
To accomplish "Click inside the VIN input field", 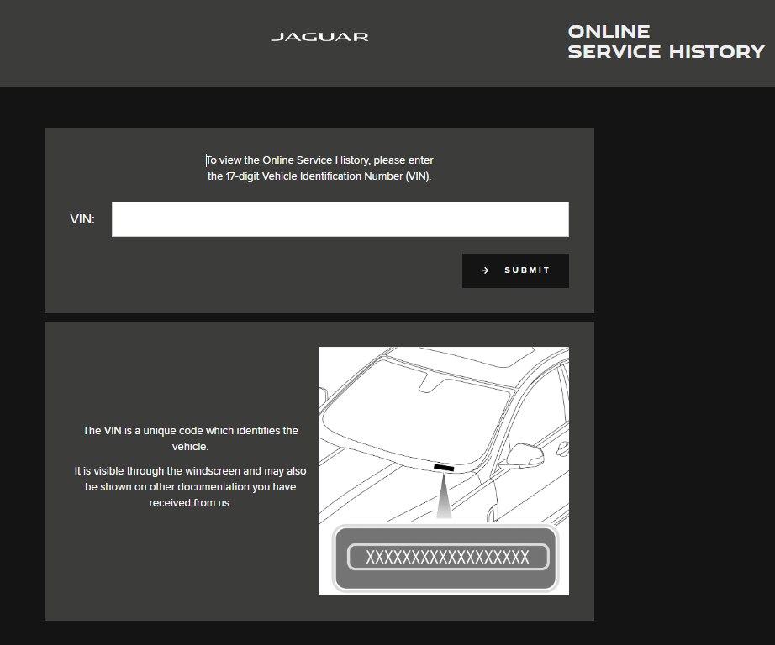I will [x=340, y=219].
